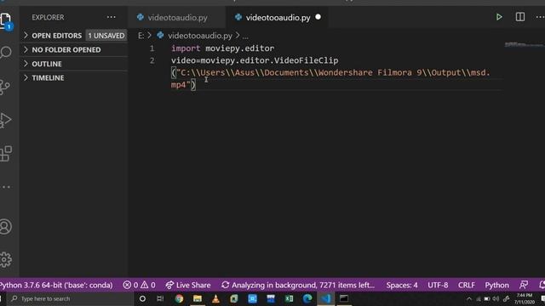
Task: Show hidden system tray icons
Action: coord(469,298)
